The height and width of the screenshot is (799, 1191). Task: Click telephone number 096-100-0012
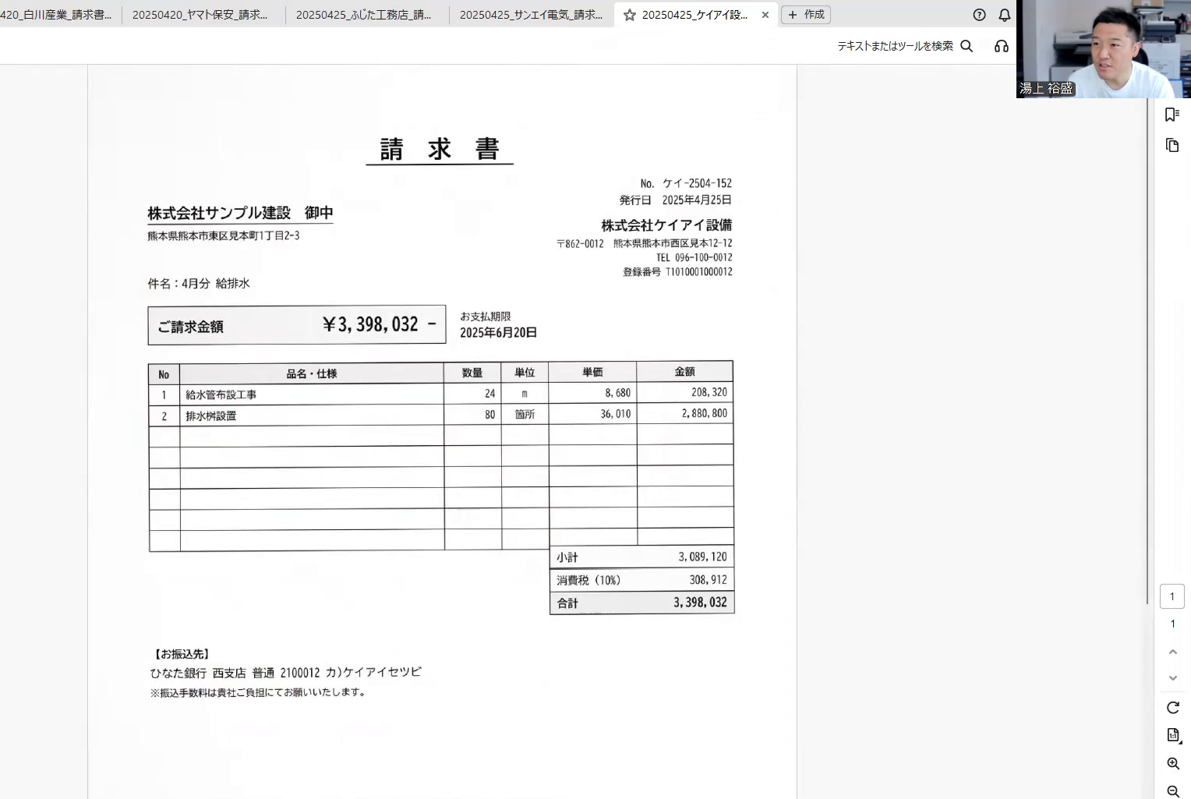pyautogui.click(x=703, y=258)
